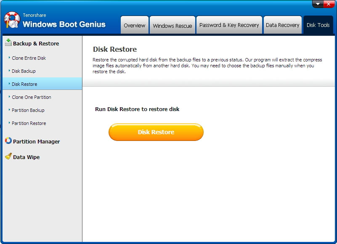
Task: Open Disk Backup from the sidebar
Action: pos(24,71)
